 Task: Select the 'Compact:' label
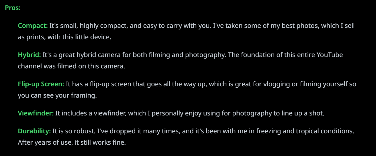pos(33,26)
